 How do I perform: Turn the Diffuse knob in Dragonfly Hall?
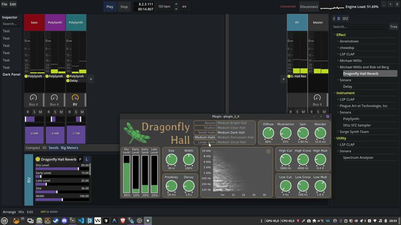coord(268,133)
